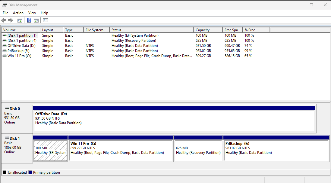Open Help via blue question mark icon
Image resolution: width=331 pixels, height=183 pixels.
coord(29,20)
